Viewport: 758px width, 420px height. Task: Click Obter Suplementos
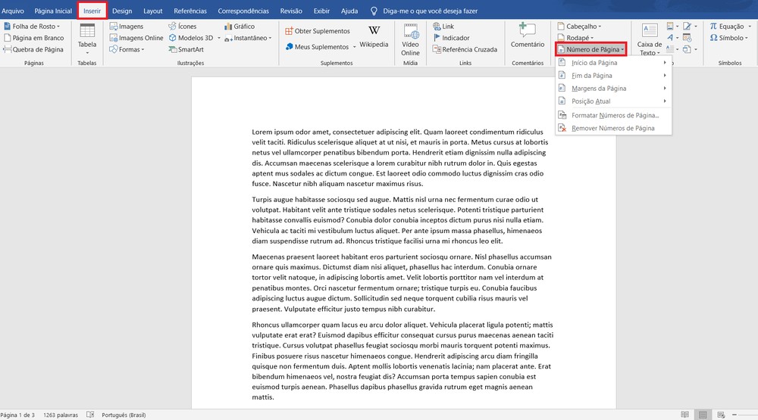click(x=318, y=31)
